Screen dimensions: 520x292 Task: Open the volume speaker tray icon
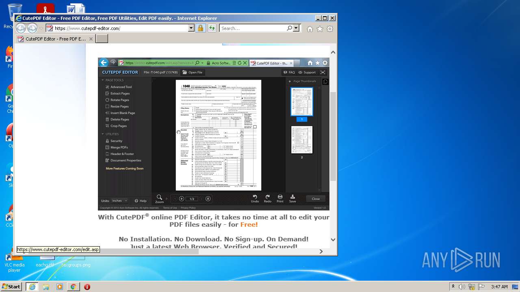click(x=461, y=287)
